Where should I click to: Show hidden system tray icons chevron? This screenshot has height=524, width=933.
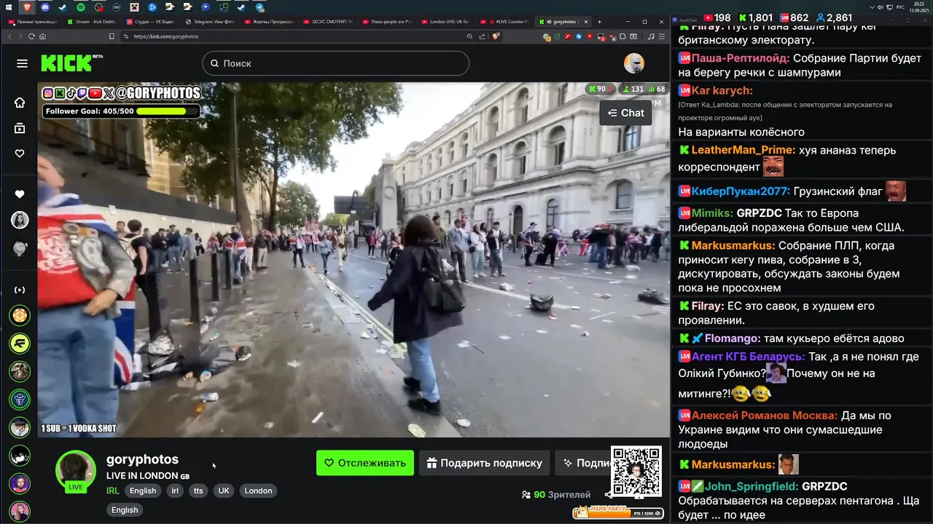(873, 7)
